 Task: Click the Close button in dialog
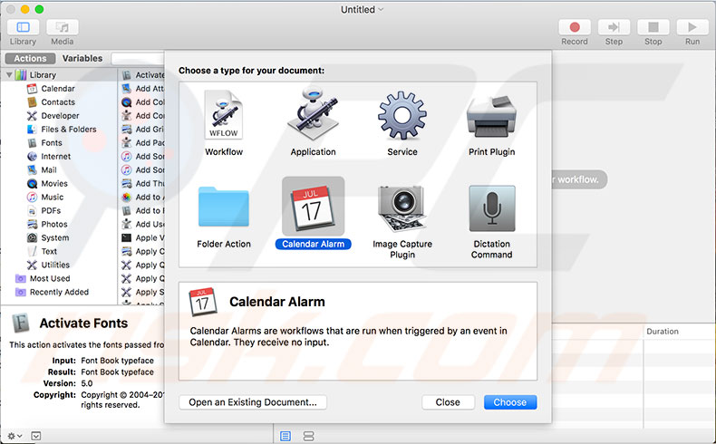(x=448, y=402)
